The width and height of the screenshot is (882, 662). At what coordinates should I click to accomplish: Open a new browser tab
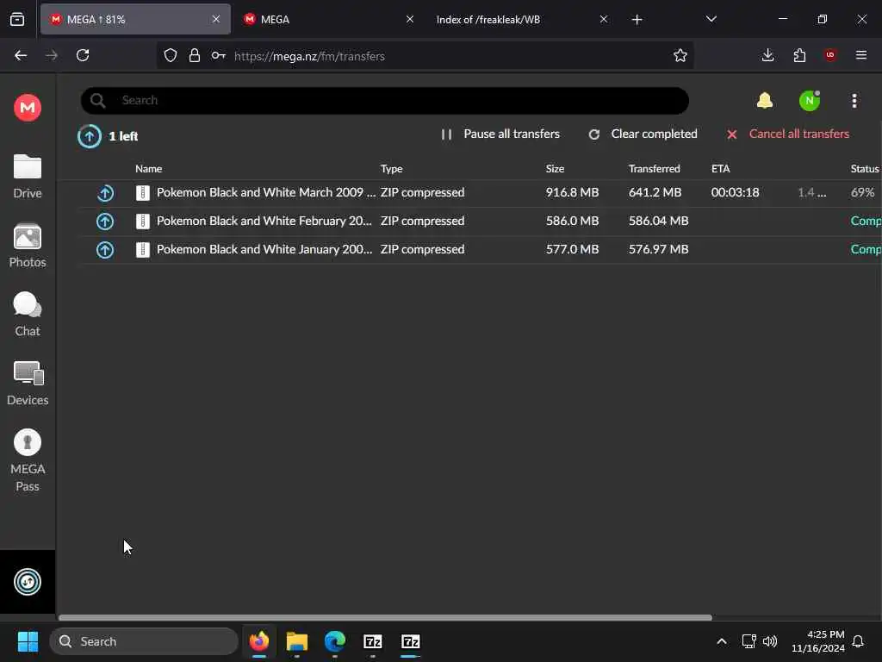[x=637, y=20]
